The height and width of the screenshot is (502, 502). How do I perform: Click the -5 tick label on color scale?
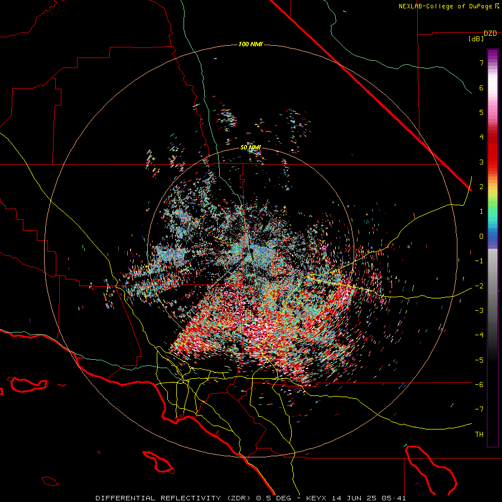pos(479,360)
